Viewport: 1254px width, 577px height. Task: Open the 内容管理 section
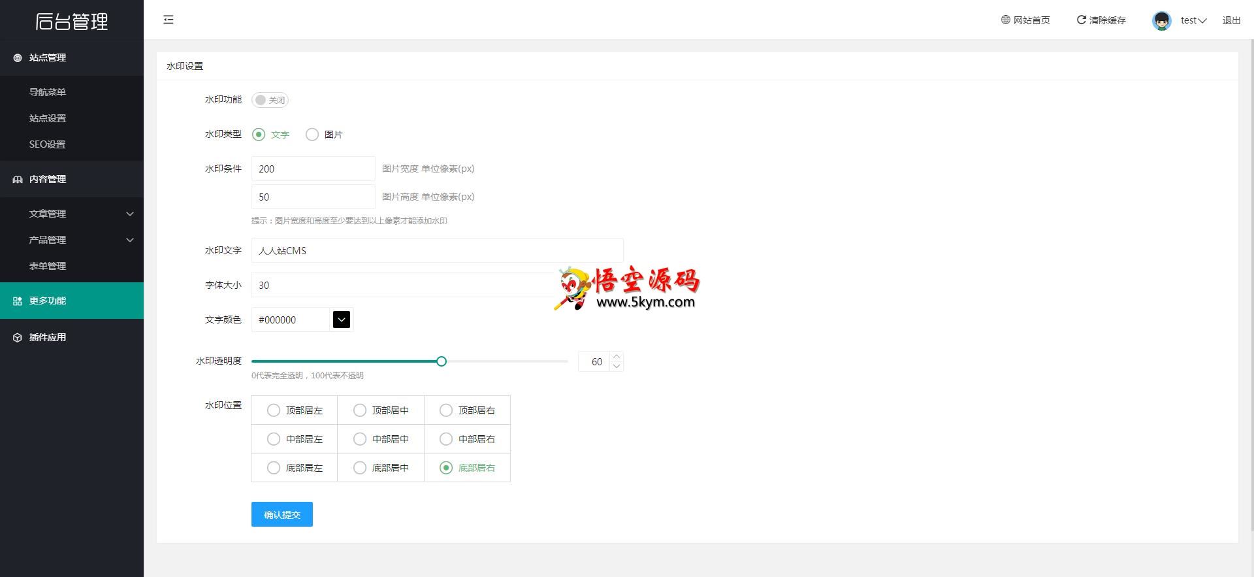(x=72, y=179)
